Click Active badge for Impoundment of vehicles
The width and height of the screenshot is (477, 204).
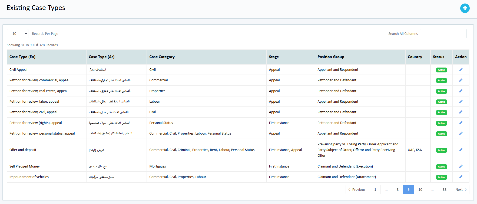pyautogui.click(x=441, y=177)
